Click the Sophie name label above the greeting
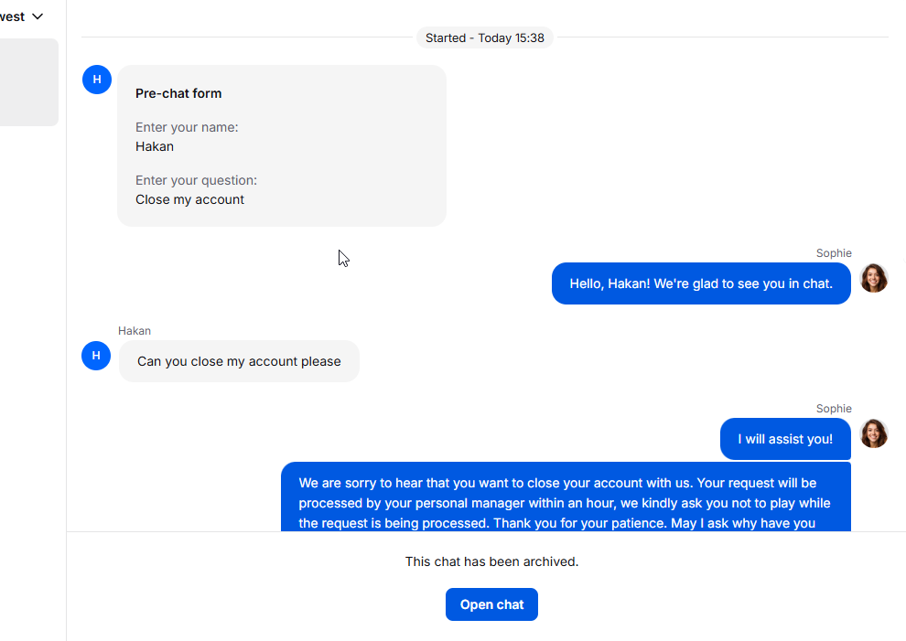906x641 pixels. pyautogui.click(x=834, y=253)
